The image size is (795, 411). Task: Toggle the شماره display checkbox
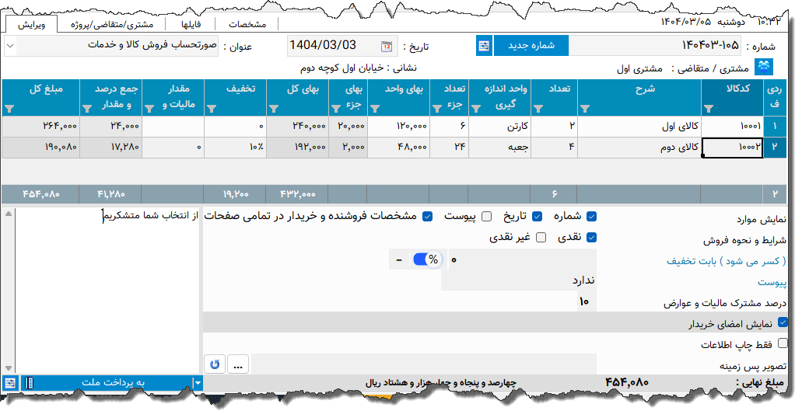(591, 217)
